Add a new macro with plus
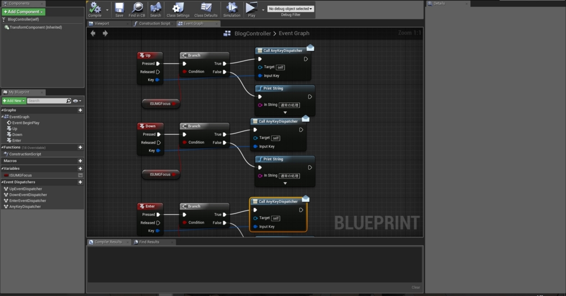Screen dimensions: 566x296 tap(80, 161)
